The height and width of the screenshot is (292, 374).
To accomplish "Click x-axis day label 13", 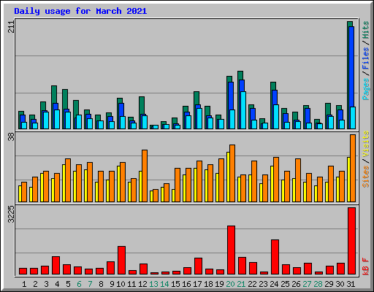I will 153,284.
